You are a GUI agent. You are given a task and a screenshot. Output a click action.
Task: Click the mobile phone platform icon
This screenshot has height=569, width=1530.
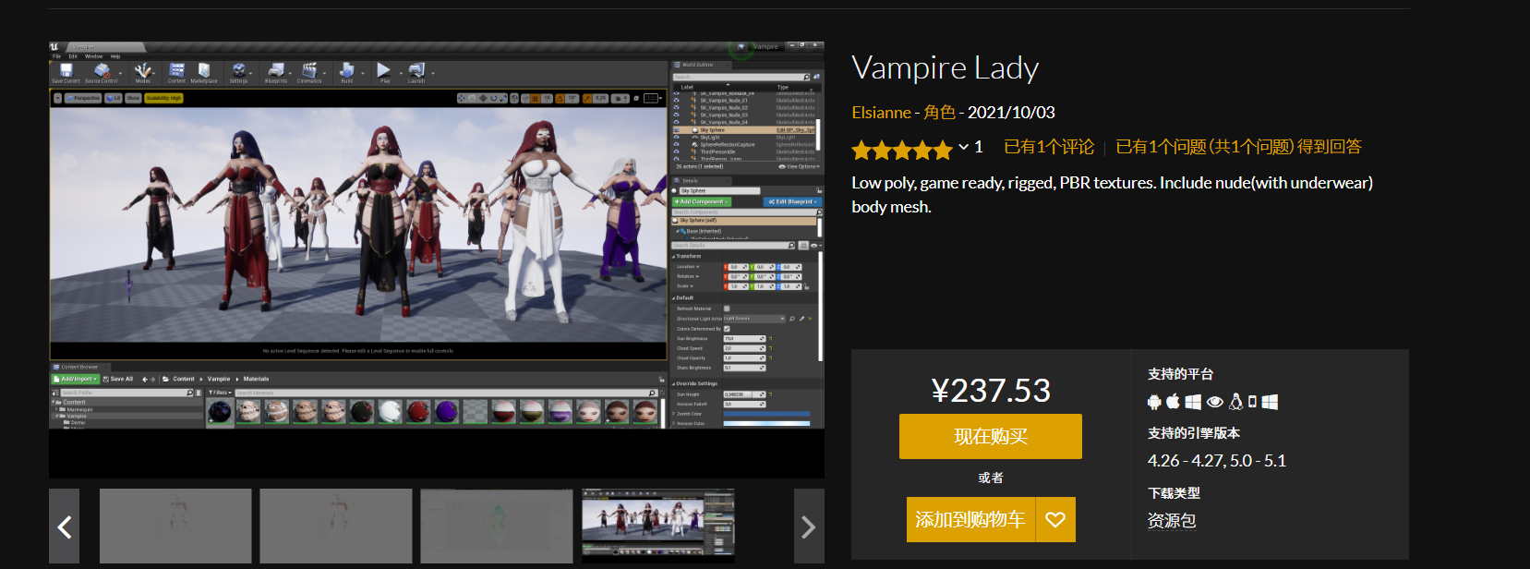tap(1252, 402)
